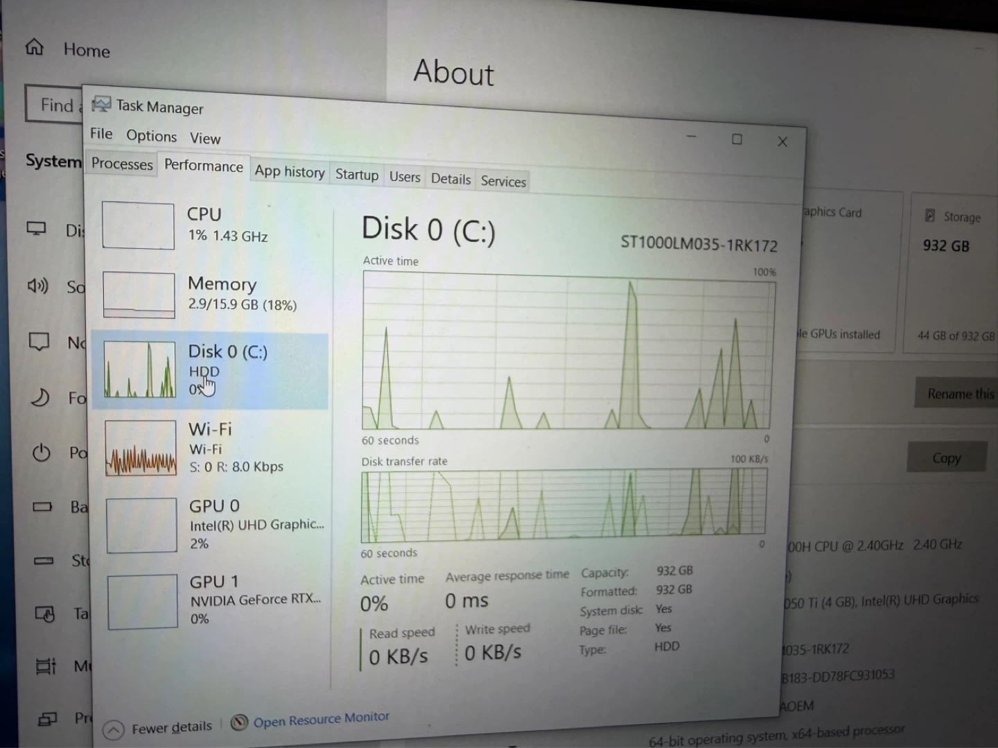Select the CPU performance graph thumbnail
This screenshot has height=748, width=998.
click(x=138, y=225)
